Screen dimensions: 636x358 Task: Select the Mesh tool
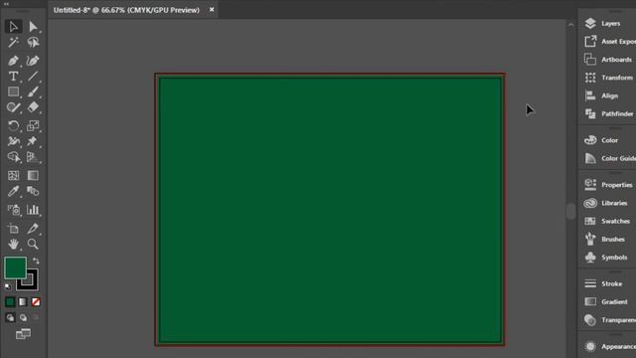13,175
